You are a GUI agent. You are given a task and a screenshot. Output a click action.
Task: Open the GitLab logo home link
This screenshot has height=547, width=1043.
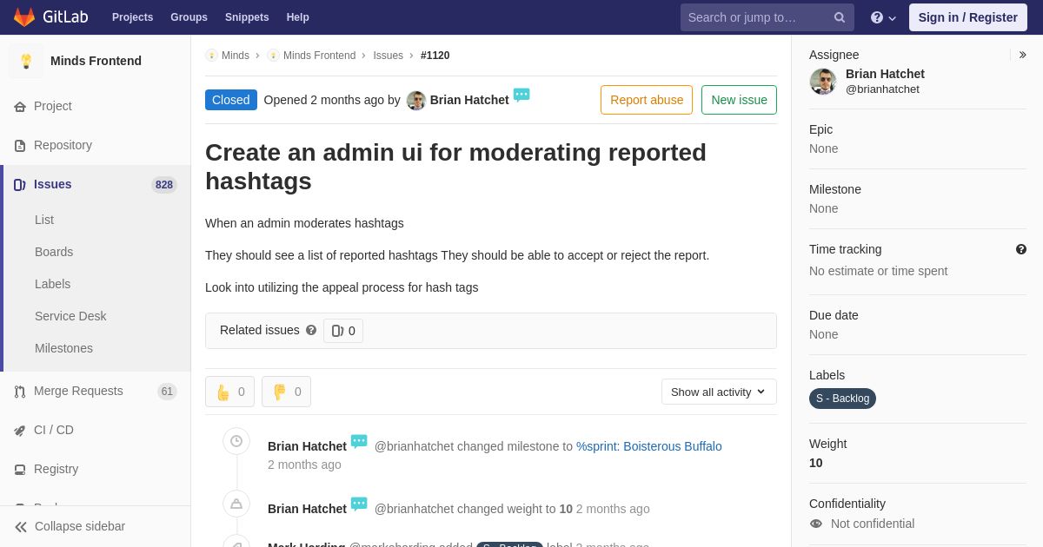pos(50,17)
